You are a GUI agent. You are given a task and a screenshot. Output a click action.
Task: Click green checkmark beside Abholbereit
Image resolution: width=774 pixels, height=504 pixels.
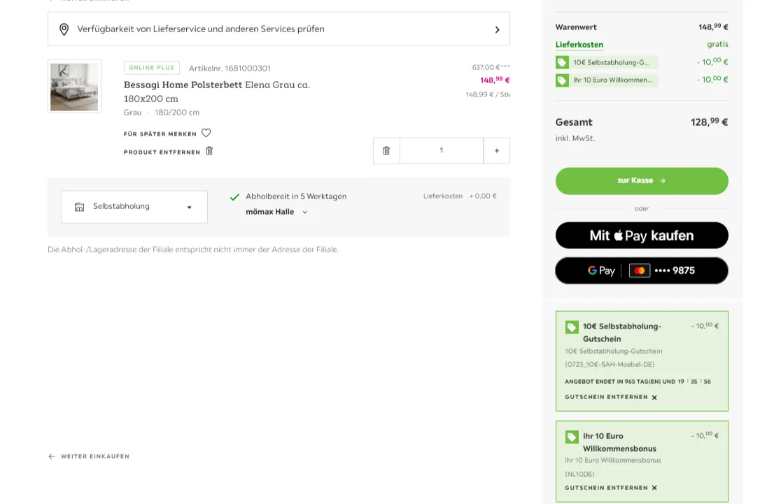click(x=234, y=197)
